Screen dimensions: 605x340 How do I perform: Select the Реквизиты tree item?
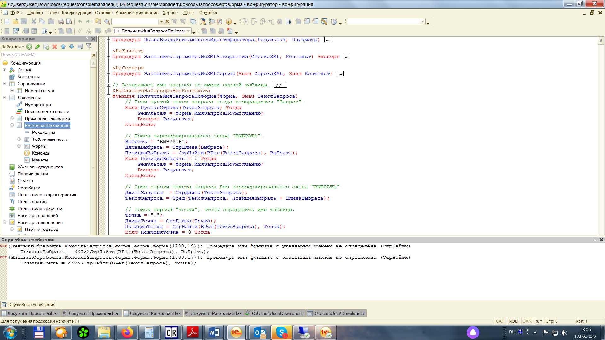pos(43,132)
